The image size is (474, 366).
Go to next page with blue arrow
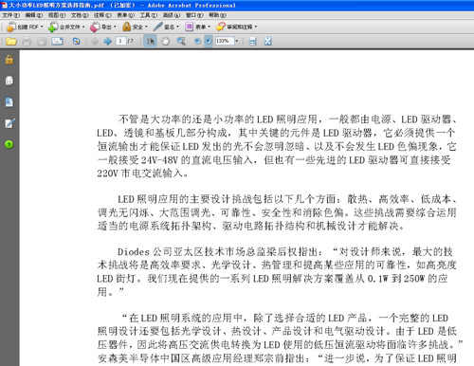pyautogui.click(x=108, y=41)
